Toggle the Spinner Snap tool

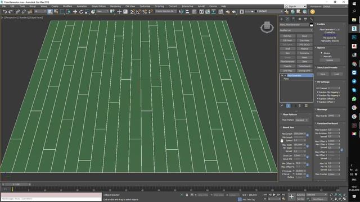coord(151,12)
